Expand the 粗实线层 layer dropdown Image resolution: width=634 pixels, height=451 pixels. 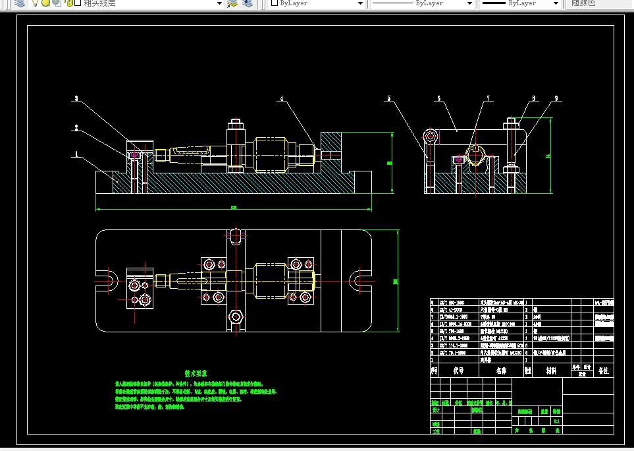[219, 3]
